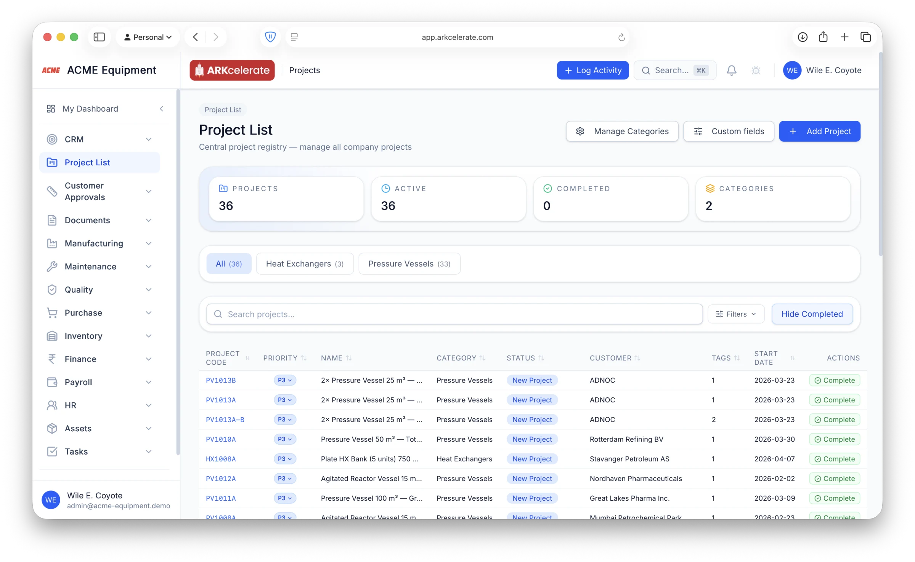Viewport: 915px width, 562px height.
Task: Select the Pressure Vessels tab
Action: pyautogui.click(x=409, y=264)
